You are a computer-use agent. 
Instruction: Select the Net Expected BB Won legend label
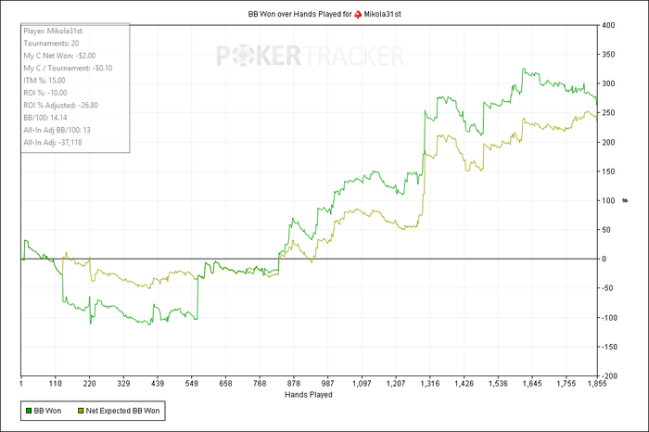tap(122, 411)
